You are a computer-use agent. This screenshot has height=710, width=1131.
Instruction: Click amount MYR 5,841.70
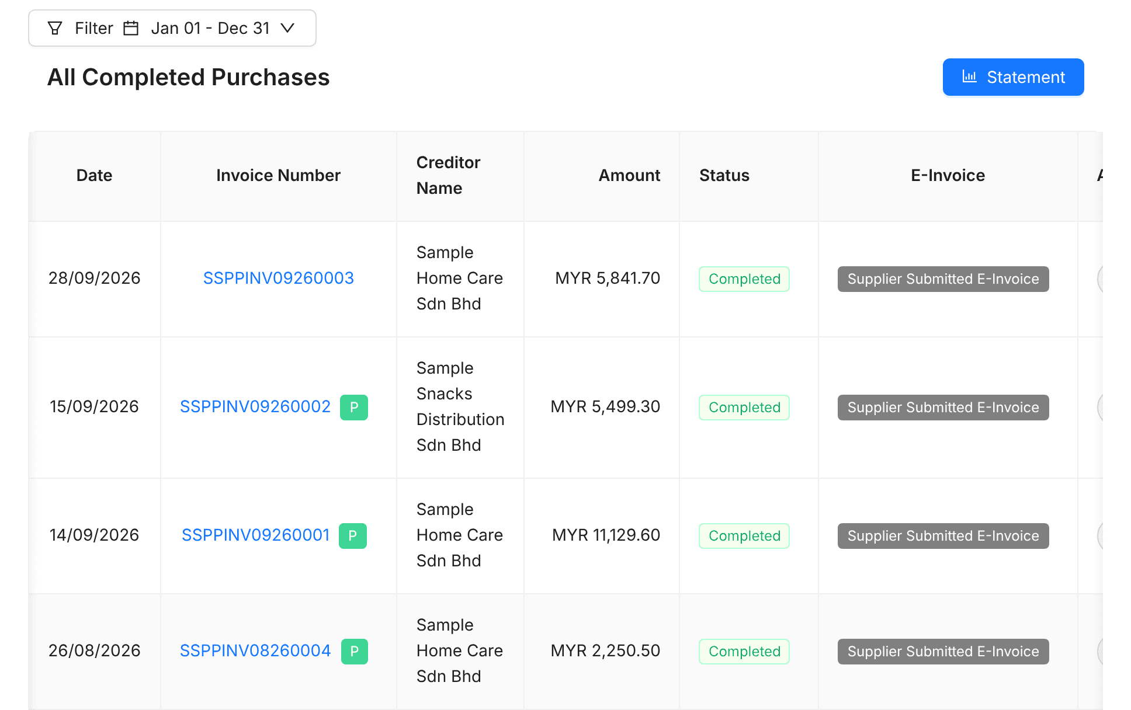point(608,278)
